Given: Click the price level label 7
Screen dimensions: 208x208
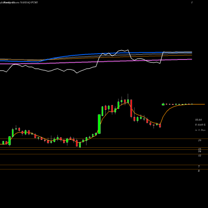Looking at the screenshot, I should coord(199,166).
